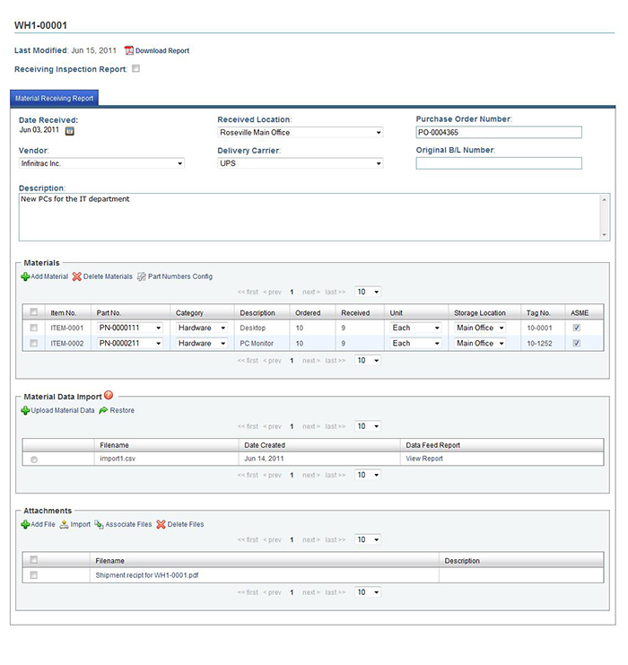Click the Associate Files icon
This screenshot has width=628, height=665.
[99, 525]
